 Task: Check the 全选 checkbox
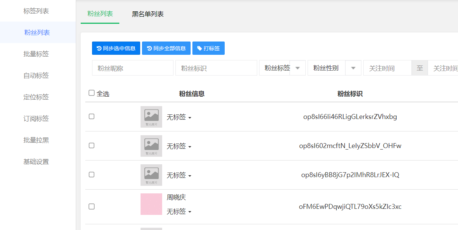point(92,93)
